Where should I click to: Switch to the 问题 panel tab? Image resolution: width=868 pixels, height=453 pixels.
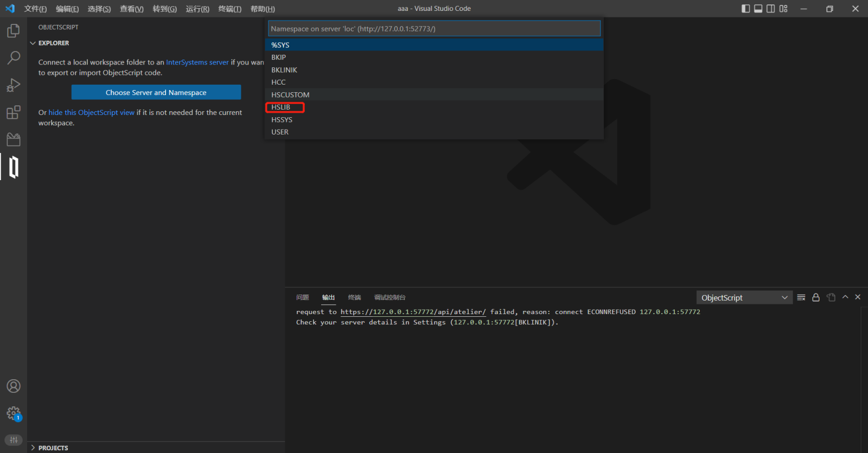tap(302, 297)
